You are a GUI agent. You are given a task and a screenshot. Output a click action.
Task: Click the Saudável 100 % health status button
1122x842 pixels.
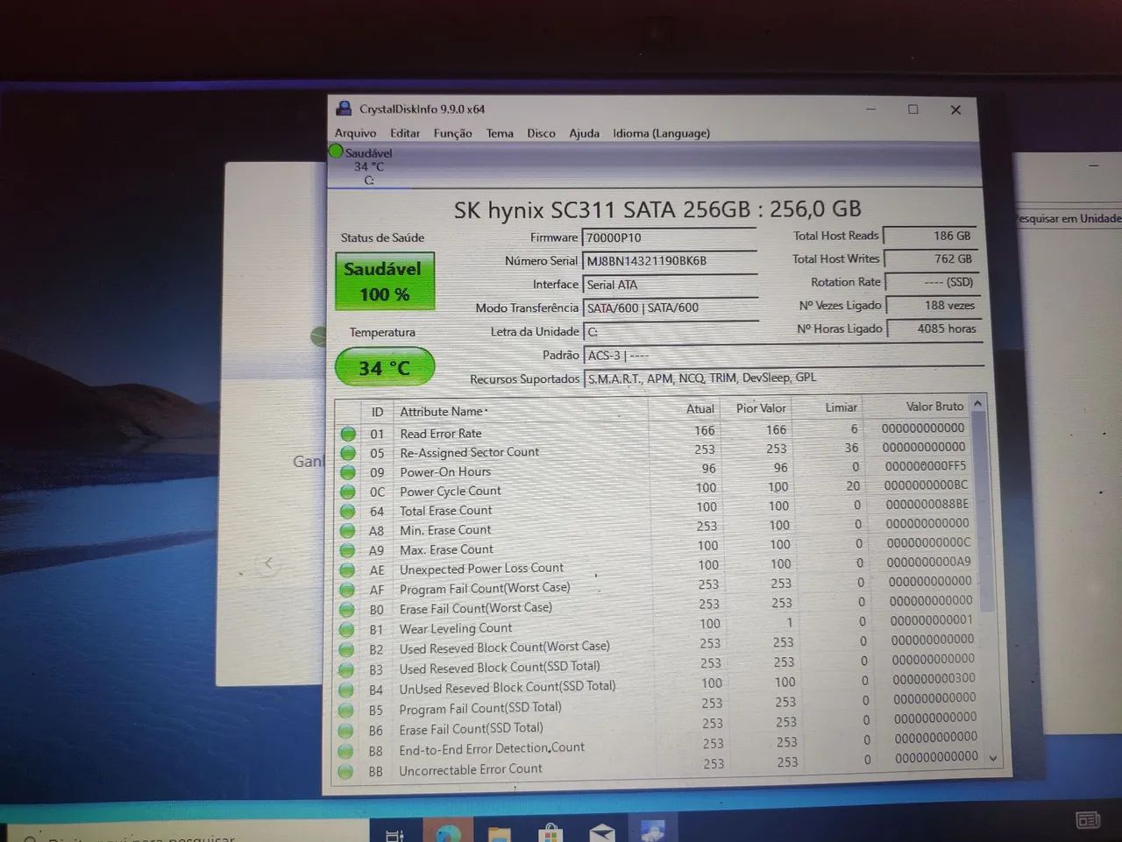click(x=384, y=281)
